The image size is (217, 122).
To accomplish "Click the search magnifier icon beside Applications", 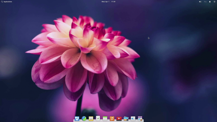I will point(2,2).
